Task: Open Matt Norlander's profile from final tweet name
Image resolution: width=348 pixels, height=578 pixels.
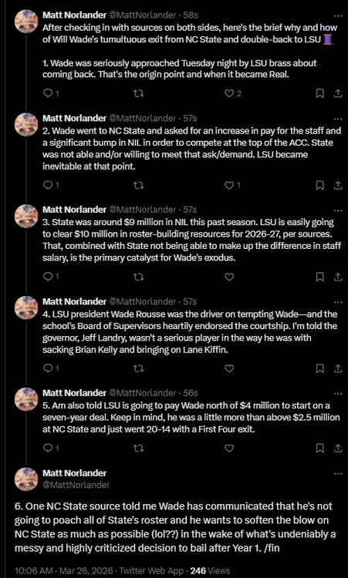Action: [x=75, y=473]
